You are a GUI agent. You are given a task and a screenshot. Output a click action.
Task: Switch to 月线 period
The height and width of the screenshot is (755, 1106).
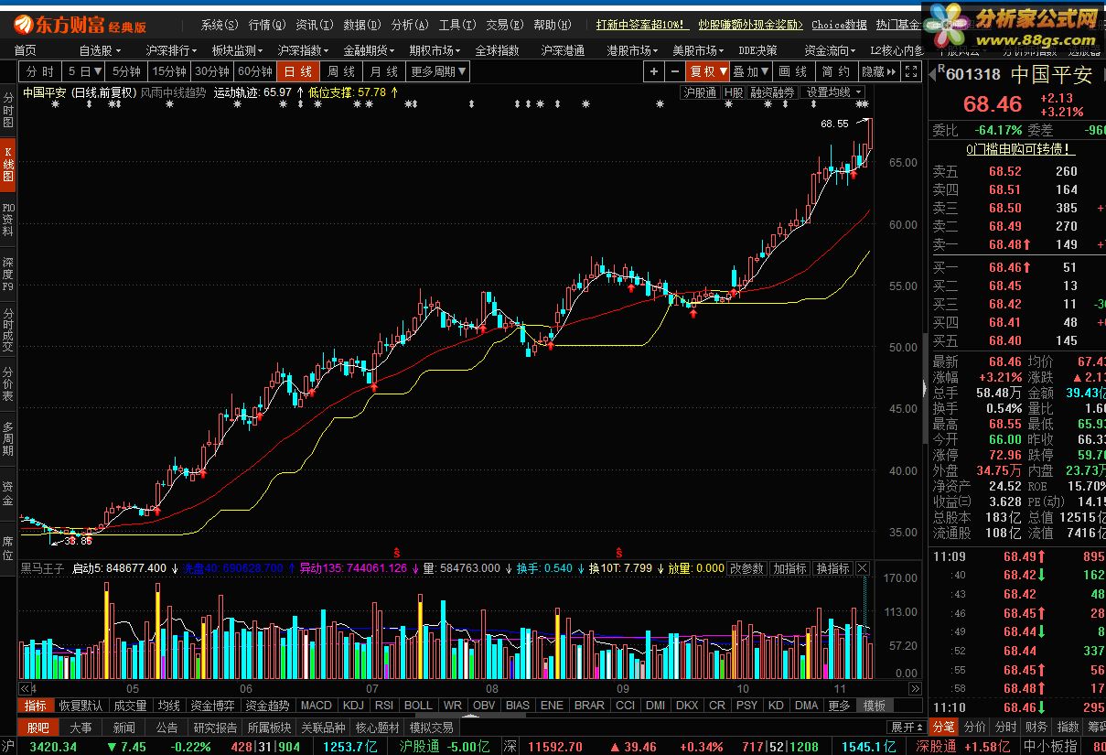pos(384,71)
